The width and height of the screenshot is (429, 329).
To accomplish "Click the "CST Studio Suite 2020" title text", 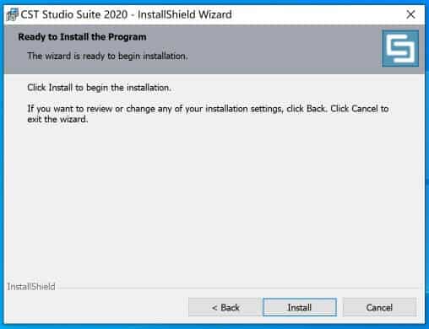I will [x=74, y=14].
